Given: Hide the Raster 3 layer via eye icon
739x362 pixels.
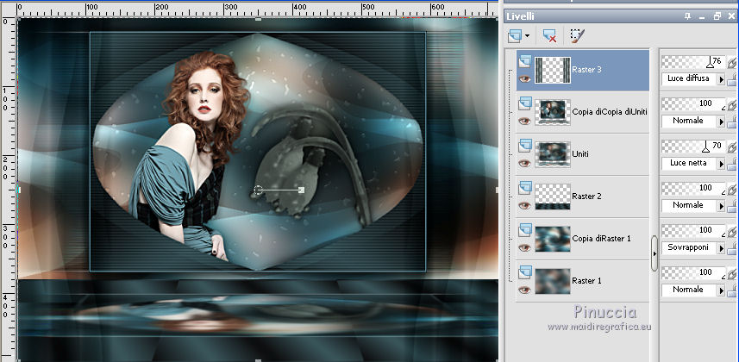Looking at the screenshot, I should (x=523, y=78).
